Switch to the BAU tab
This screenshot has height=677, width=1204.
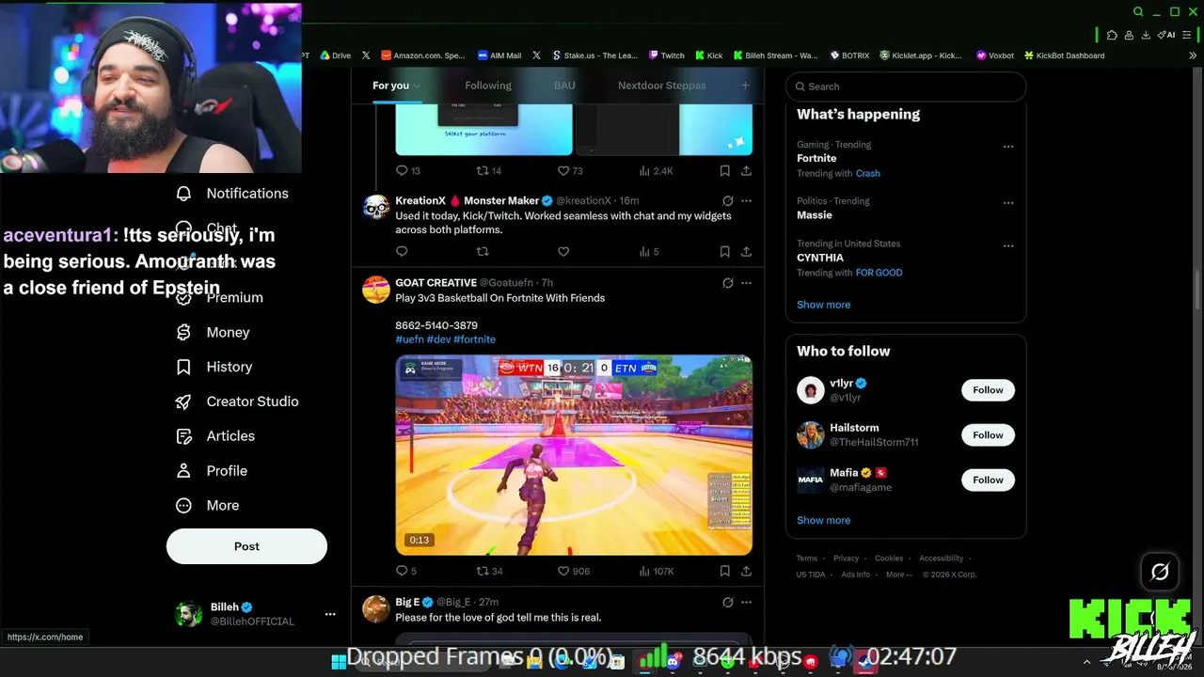pos(564,86)
